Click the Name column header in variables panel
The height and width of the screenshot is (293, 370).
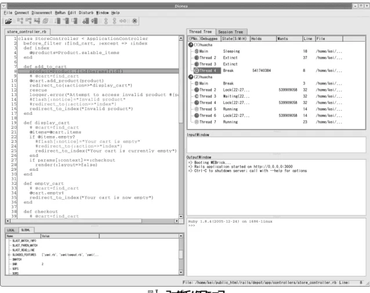(23, 236)
